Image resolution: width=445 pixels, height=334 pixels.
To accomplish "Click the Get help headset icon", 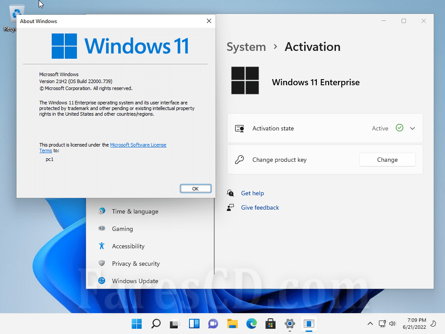I will click(x=230, y=193).
